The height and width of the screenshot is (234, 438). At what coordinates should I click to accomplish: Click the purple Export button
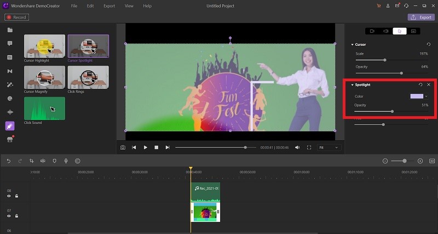421,17
